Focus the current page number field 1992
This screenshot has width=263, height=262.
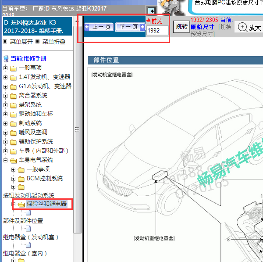pos(157,30)
